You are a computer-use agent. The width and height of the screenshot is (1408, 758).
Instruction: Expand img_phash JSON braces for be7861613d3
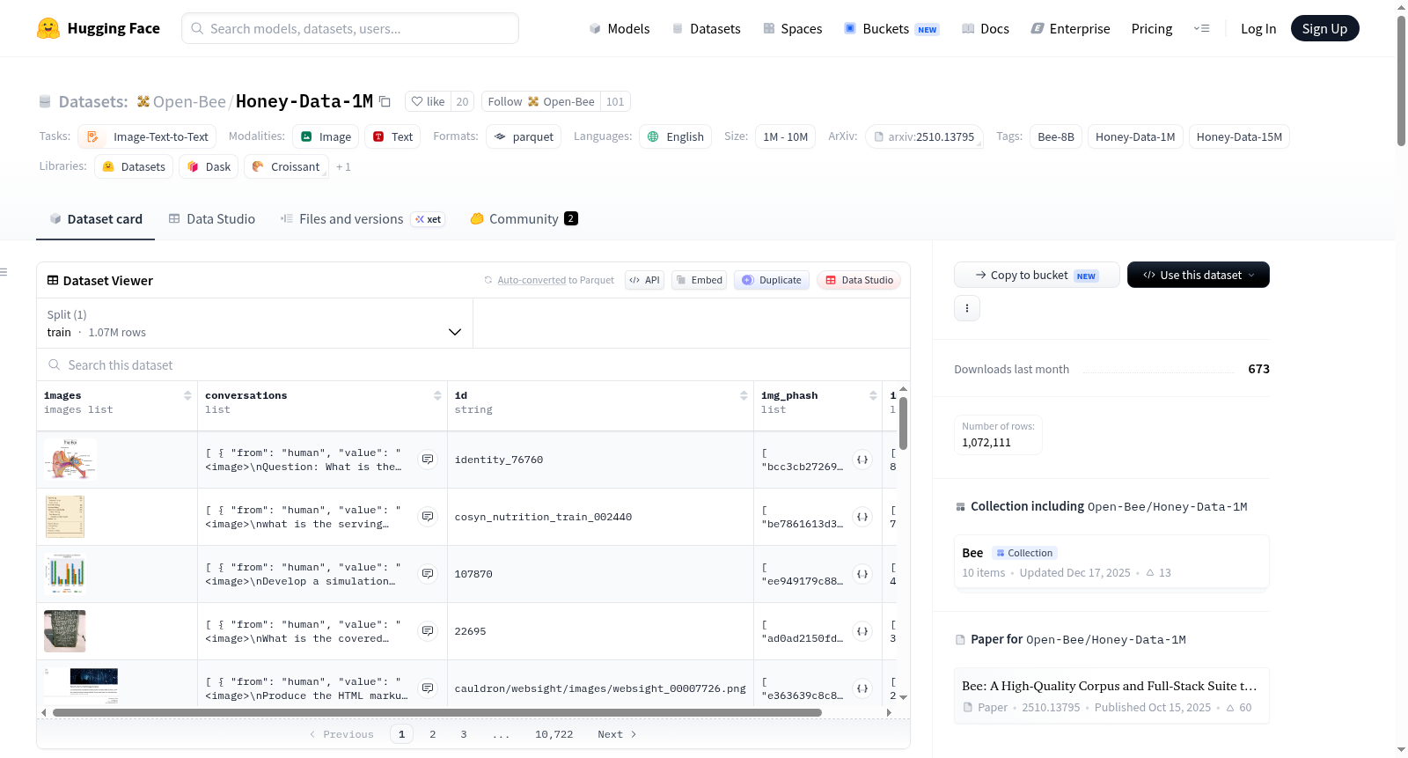tap(862, 517)
